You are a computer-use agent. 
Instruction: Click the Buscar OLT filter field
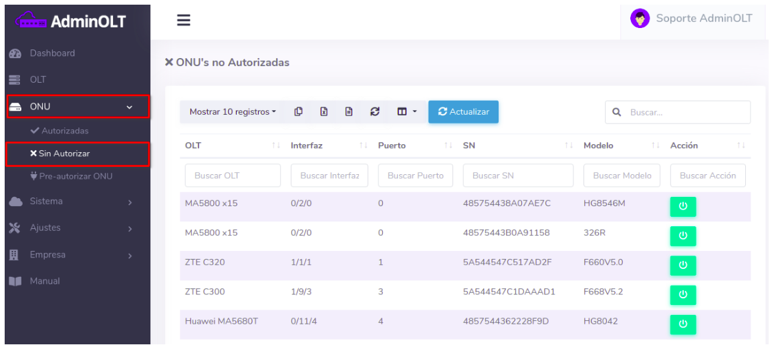pos(233,176)
